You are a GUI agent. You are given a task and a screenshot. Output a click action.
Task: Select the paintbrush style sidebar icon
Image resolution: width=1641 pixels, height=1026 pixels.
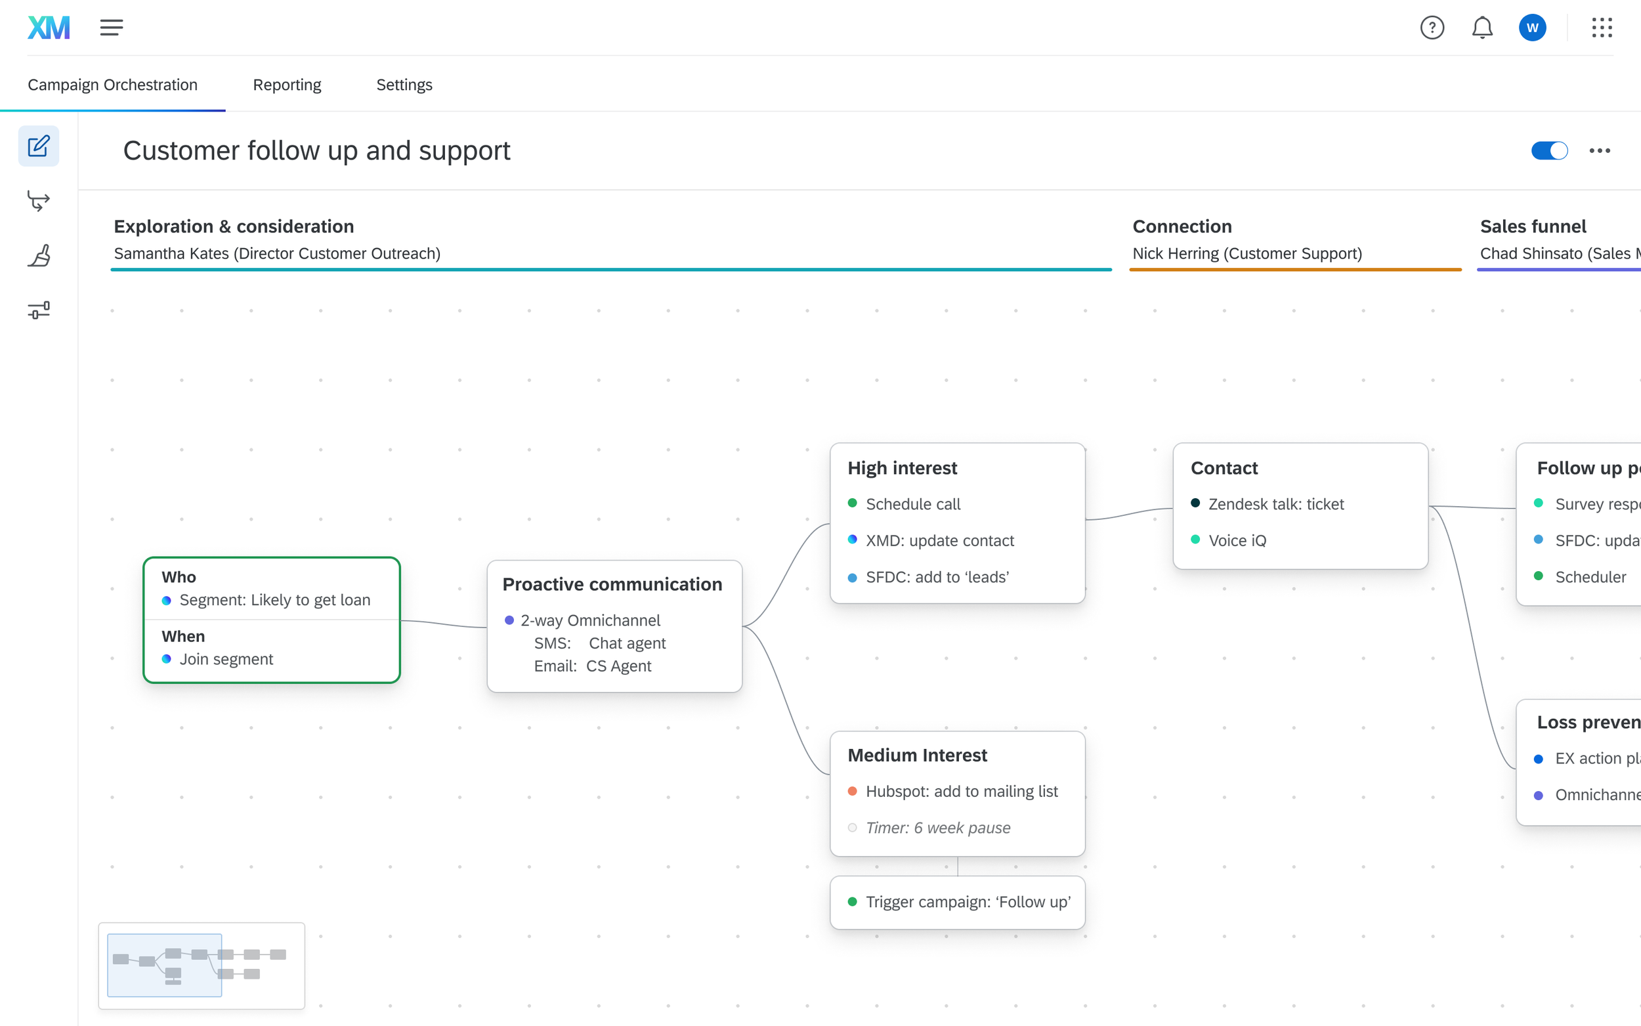tap(39, 256)
